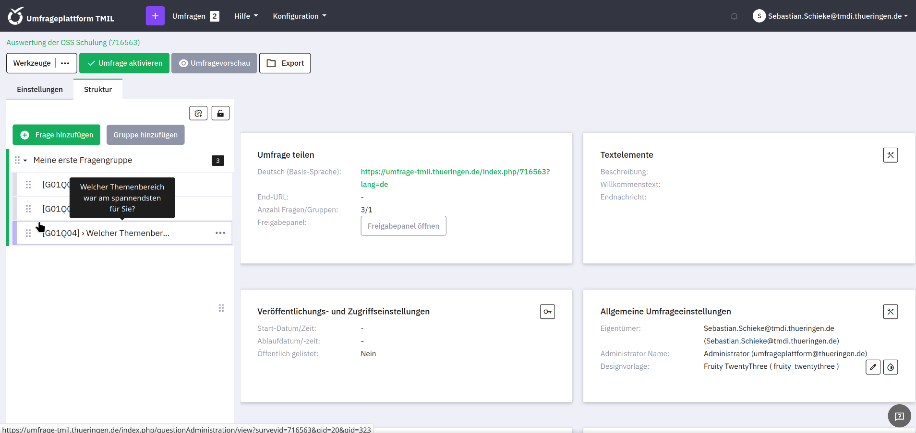This screenshot has width=916, height=433.
Task: Open the user account dropdown
Action: [830, 16]
